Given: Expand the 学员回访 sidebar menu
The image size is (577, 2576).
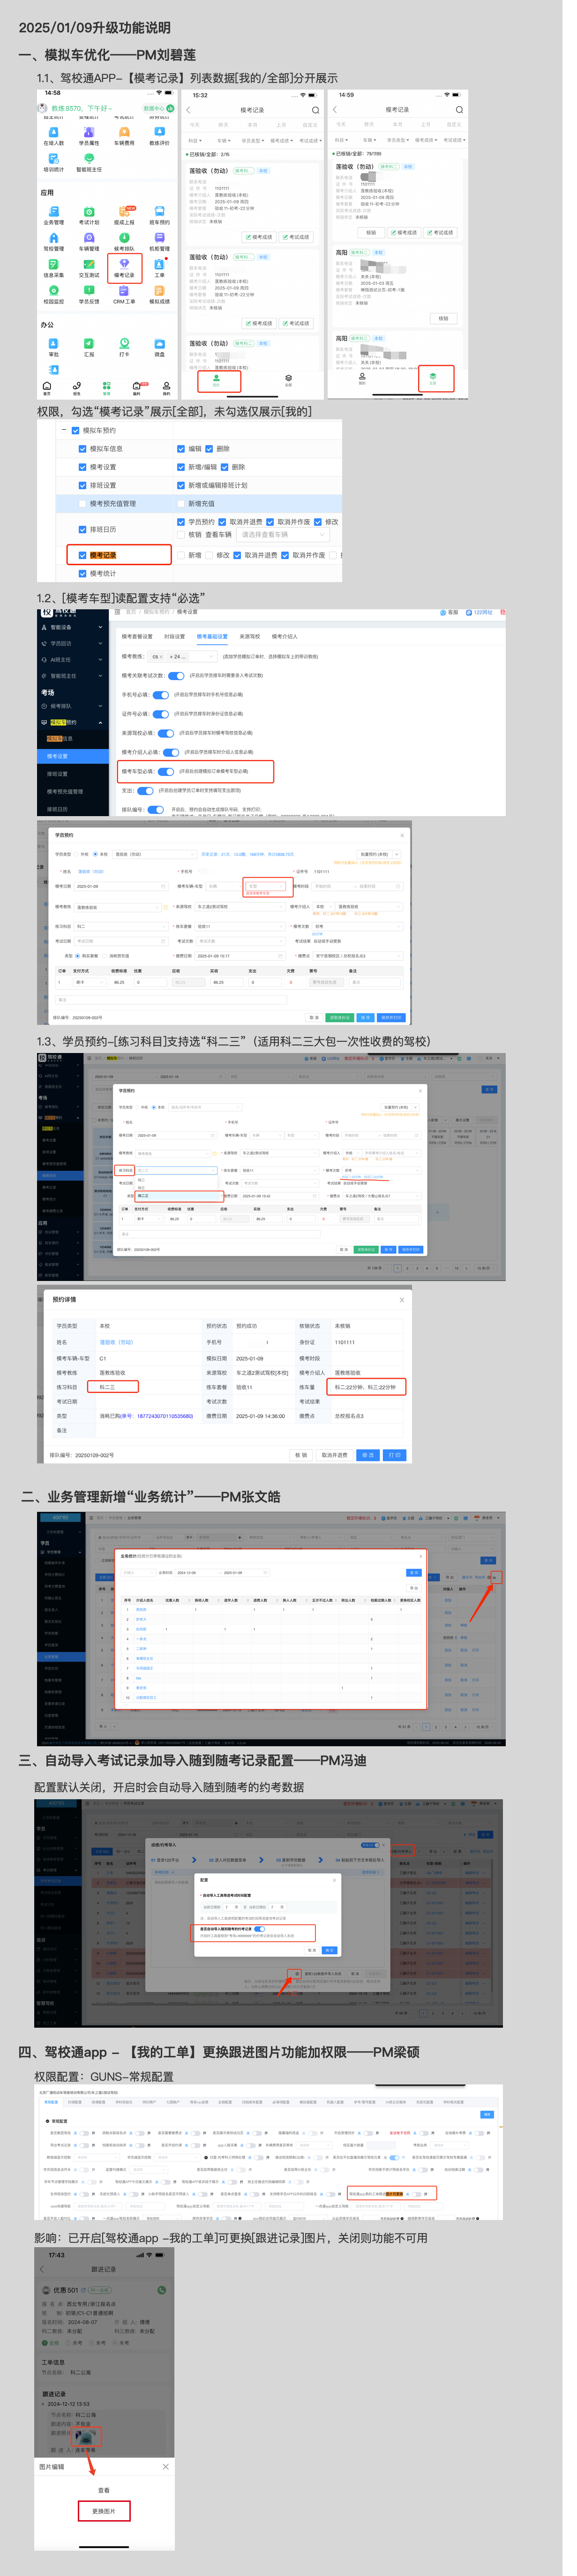Looking at the screenshot, I should point(73,644).
